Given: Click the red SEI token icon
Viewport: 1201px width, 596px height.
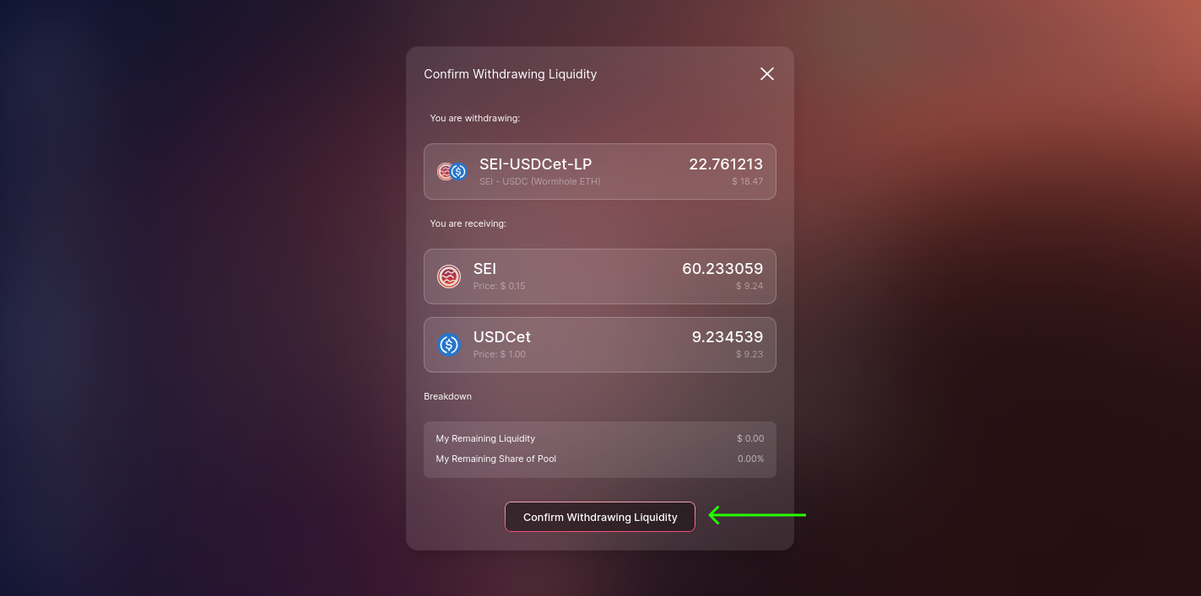Looking at the screenshot, I should (449, 277).
